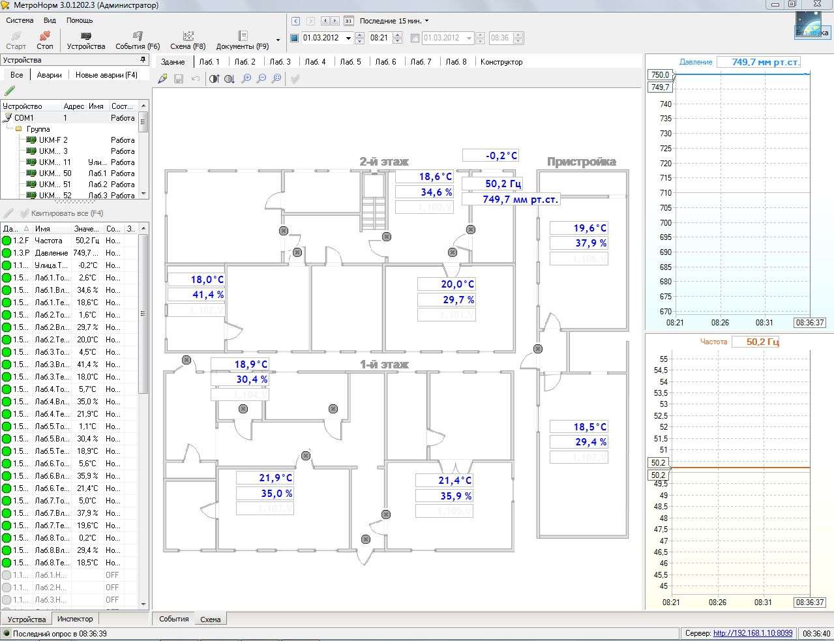
Task: Open the server link http://192.168.1.10:8099
Action: pos(752,633)
